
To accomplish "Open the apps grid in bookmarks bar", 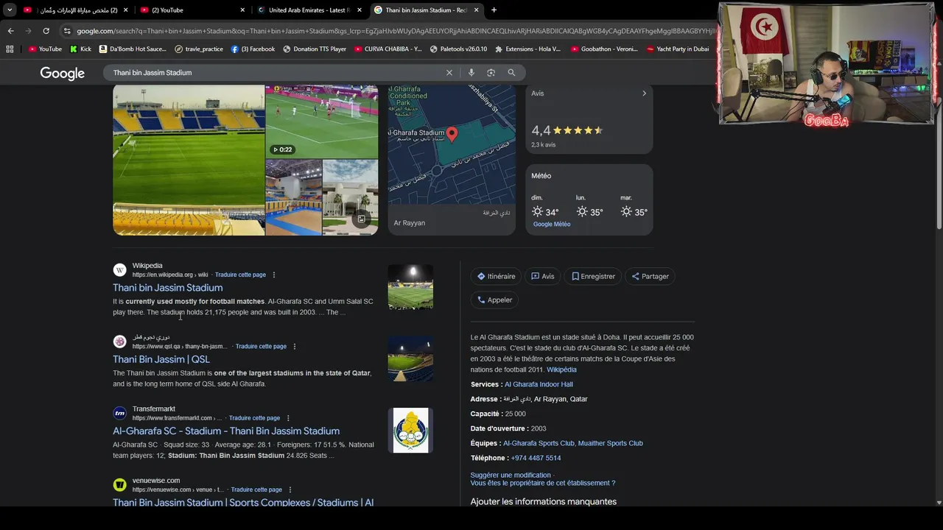I will tap(10, 49).
